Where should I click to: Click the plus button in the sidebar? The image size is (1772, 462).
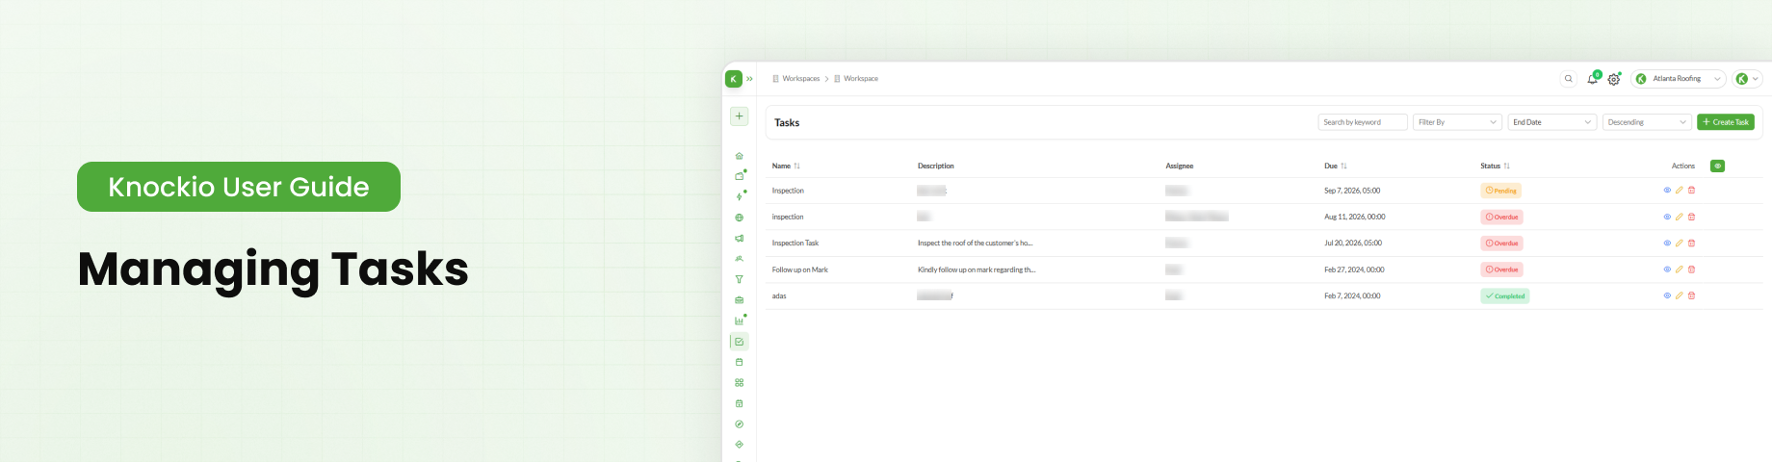[x=740, y=116]
